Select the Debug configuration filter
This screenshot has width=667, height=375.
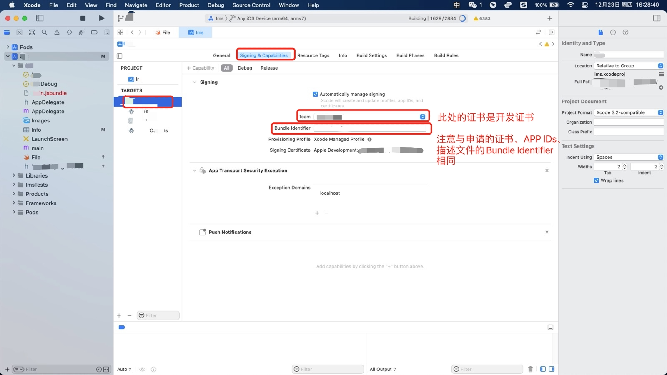(245, 68)
